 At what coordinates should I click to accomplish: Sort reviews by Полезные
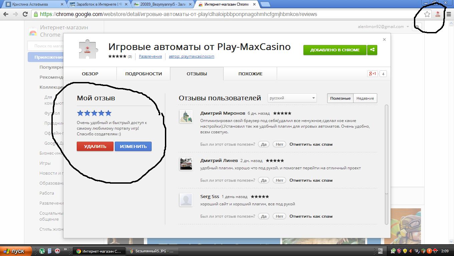(340, 98)
